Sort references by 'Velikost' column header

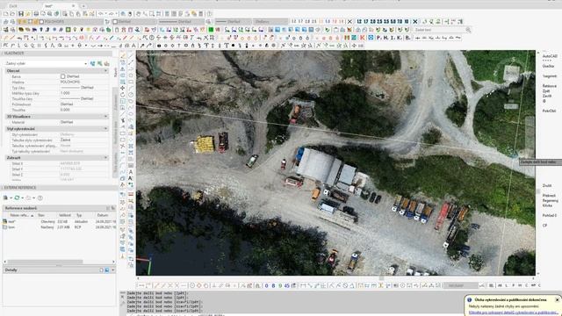pyautogui.click(x=65, y=215)
